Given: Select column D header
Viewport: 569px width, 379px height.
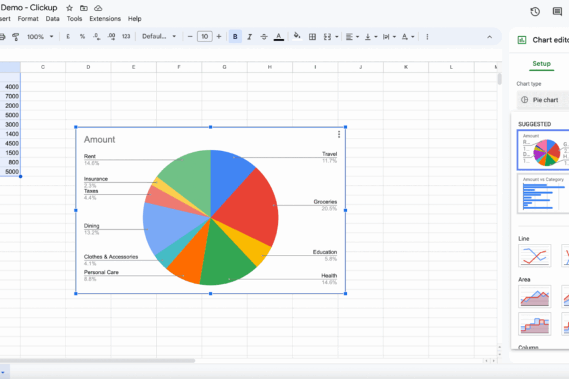Looking at the screenshot, I should click(x=88, y=67).
